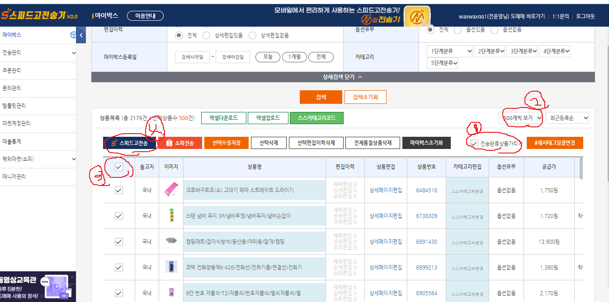Viewport: 609px width, 302px height.
Task: Toggle the select-all checkbox in table header
Action: (118, 167)
